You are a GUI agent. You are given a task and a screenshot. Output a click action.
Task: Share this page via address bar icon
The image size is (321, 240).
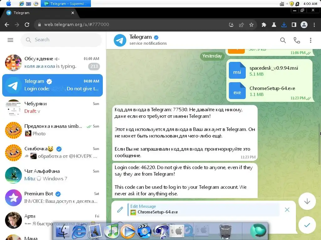pyautogui.click(x=241, y=25)
